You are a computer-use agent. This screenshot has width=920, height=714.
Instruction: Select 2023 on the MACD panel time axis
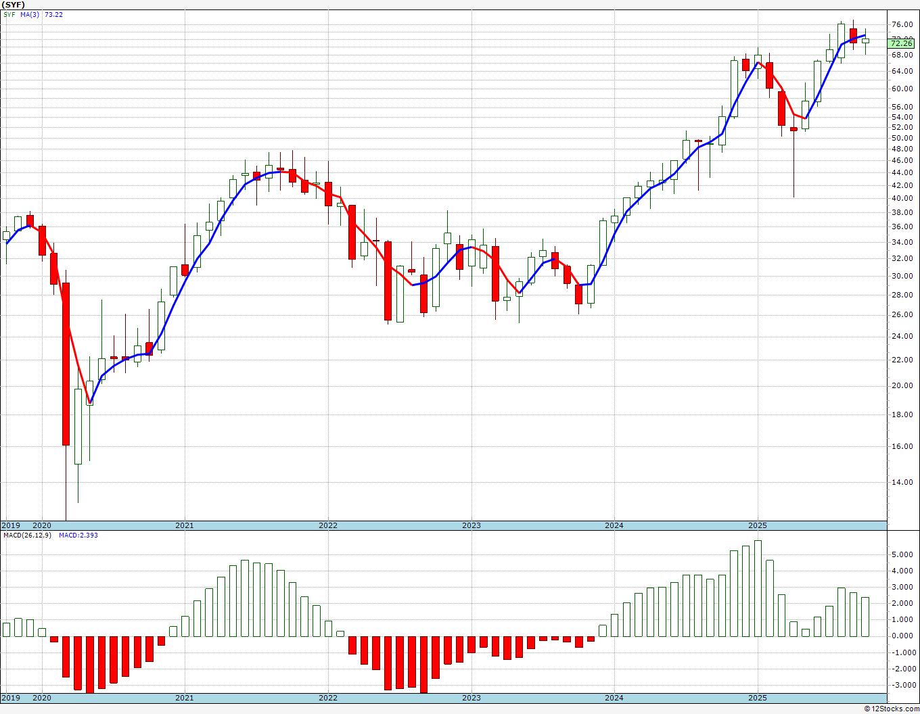(471, 698)
